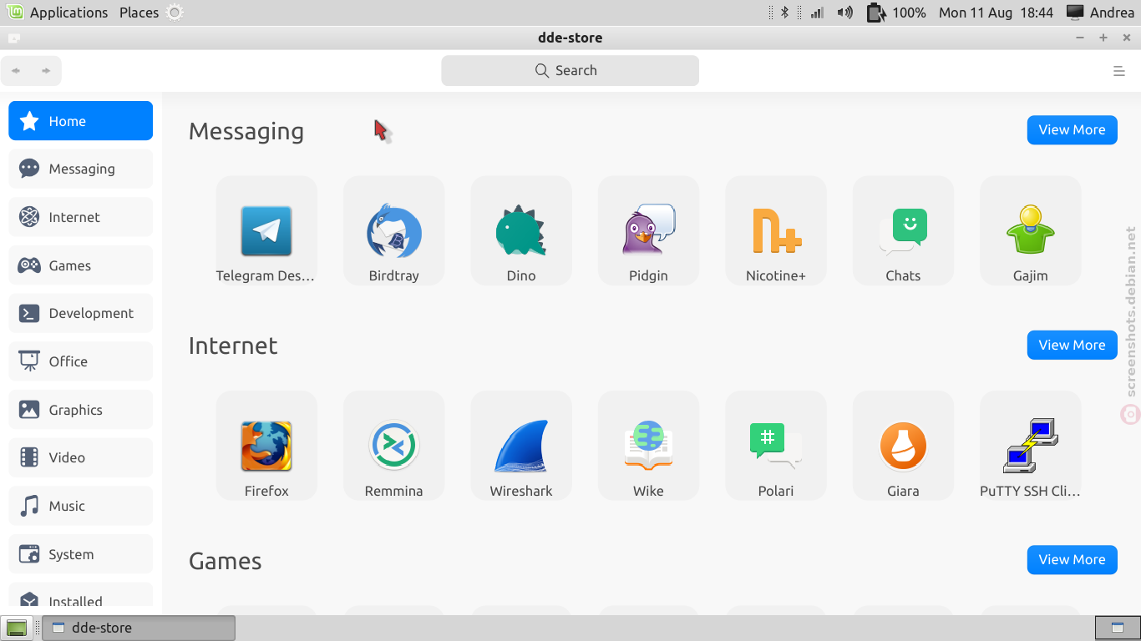Go forward with the right arrow button

(x=46, y=71)
